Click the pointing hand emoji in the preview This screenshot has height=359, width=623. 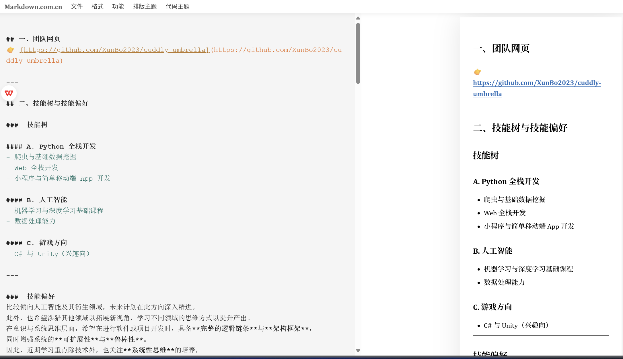[478, 72]
